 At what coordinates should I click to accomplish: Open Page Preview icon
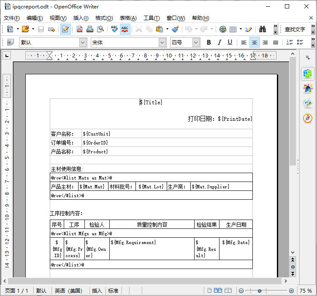[100, 29]
